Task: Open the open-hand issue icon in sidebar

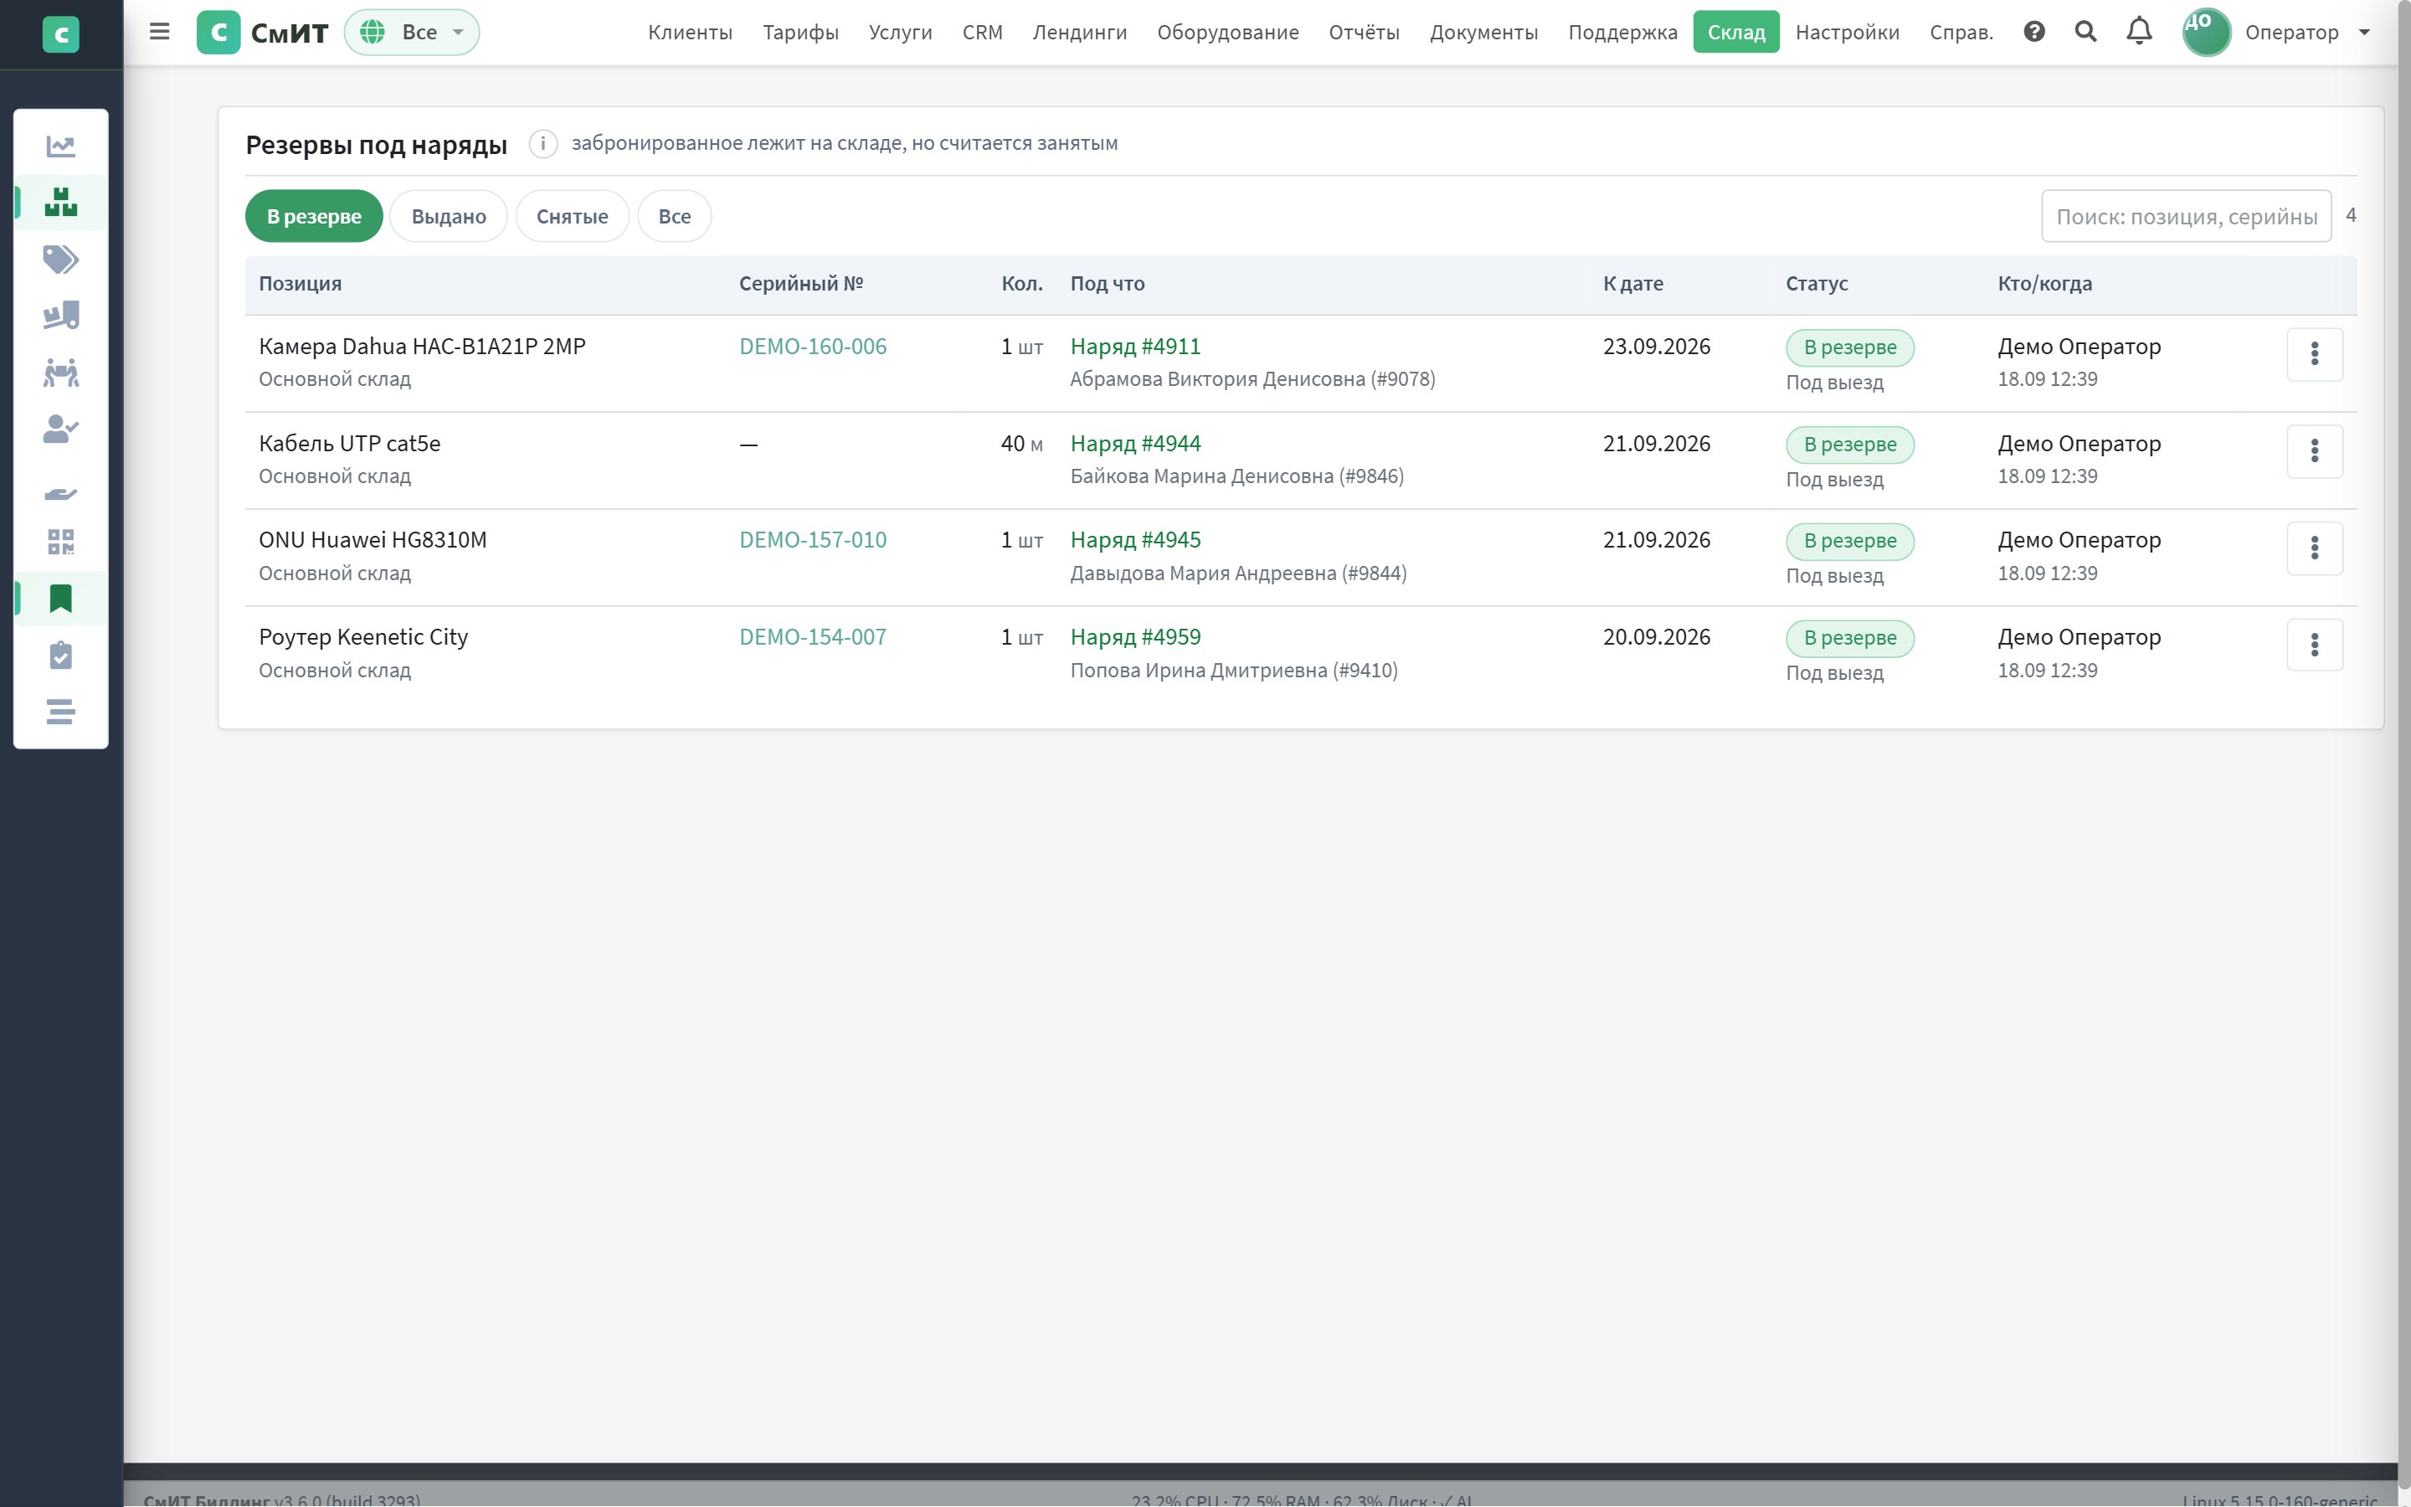Action: tap(61, 493)
